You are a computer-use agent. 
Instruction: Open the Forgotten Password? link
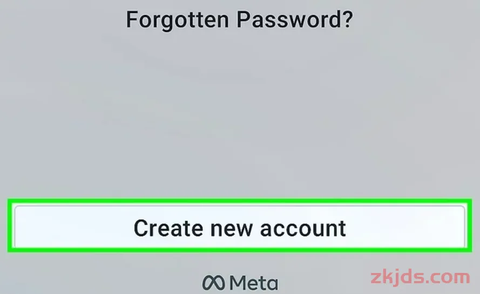239,20
